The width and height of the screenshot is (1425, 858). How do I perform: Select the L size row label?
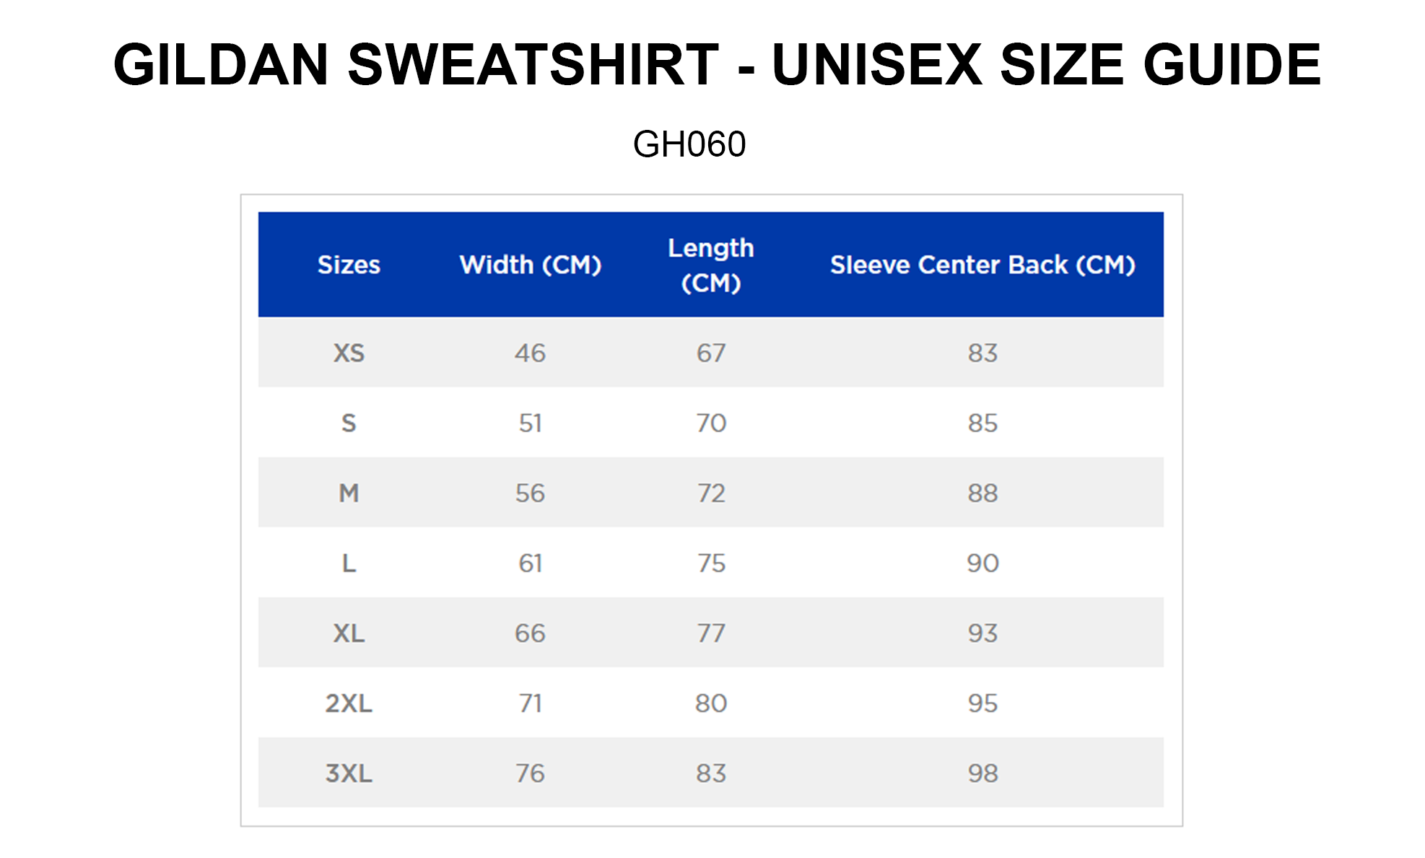[349, 563]
